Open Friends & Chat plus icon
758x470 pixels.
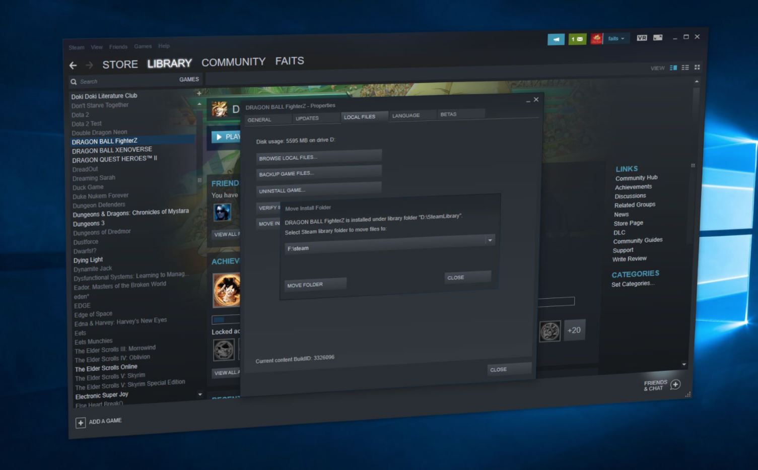pyautogui.click(x=675, y=384)
